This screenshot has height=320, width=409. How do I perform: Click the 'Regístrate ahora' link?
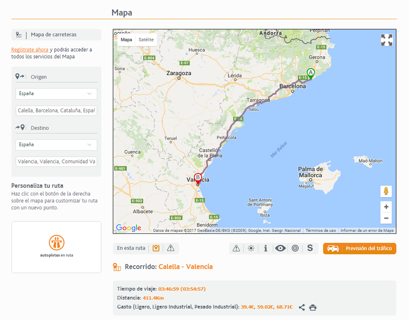pyautogui.click(x=30, y=50)
